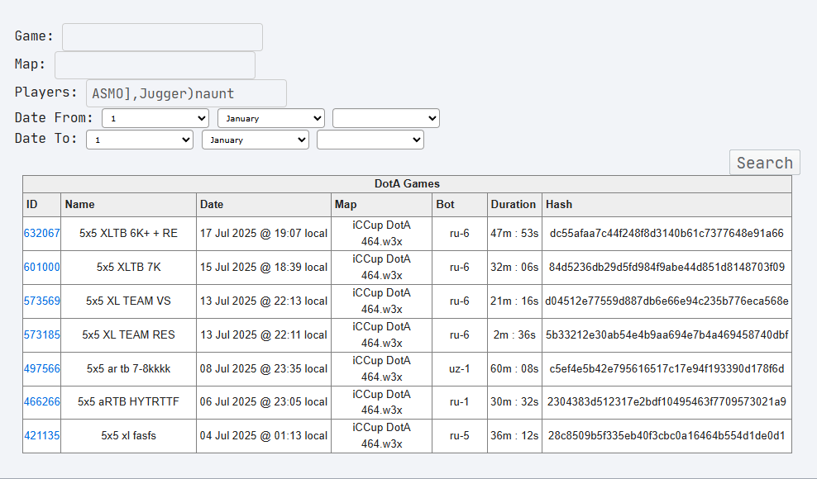This screenshot has width=817, height=479.
Task: Click date 13 Jul 2025 @ 22:13 local
Action: 264,301
